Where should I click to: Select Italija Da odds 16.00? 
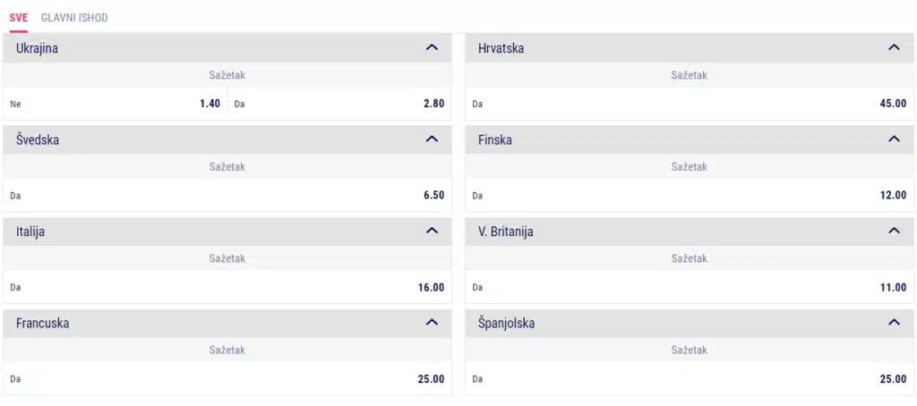[x=227, y=287]
